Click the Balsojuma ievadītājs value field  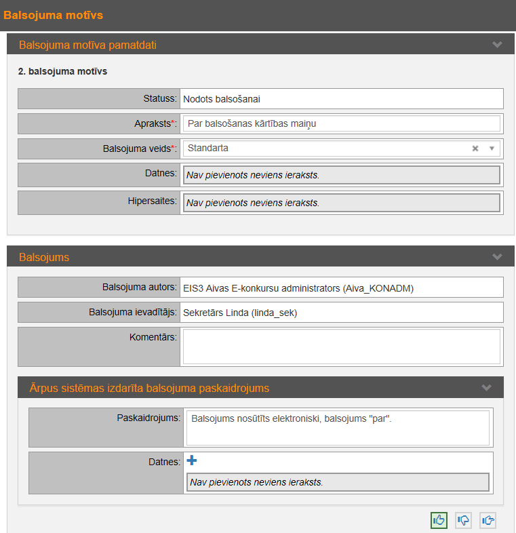pos(341,313)
